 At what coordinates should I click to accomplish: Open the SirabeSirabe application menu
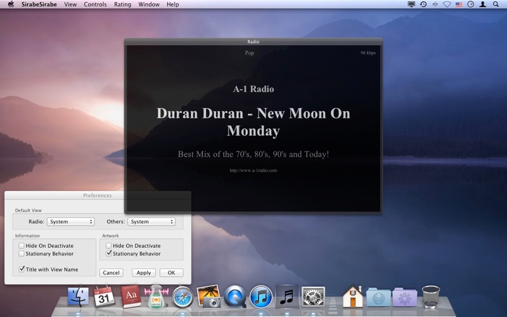pos(39,4)
